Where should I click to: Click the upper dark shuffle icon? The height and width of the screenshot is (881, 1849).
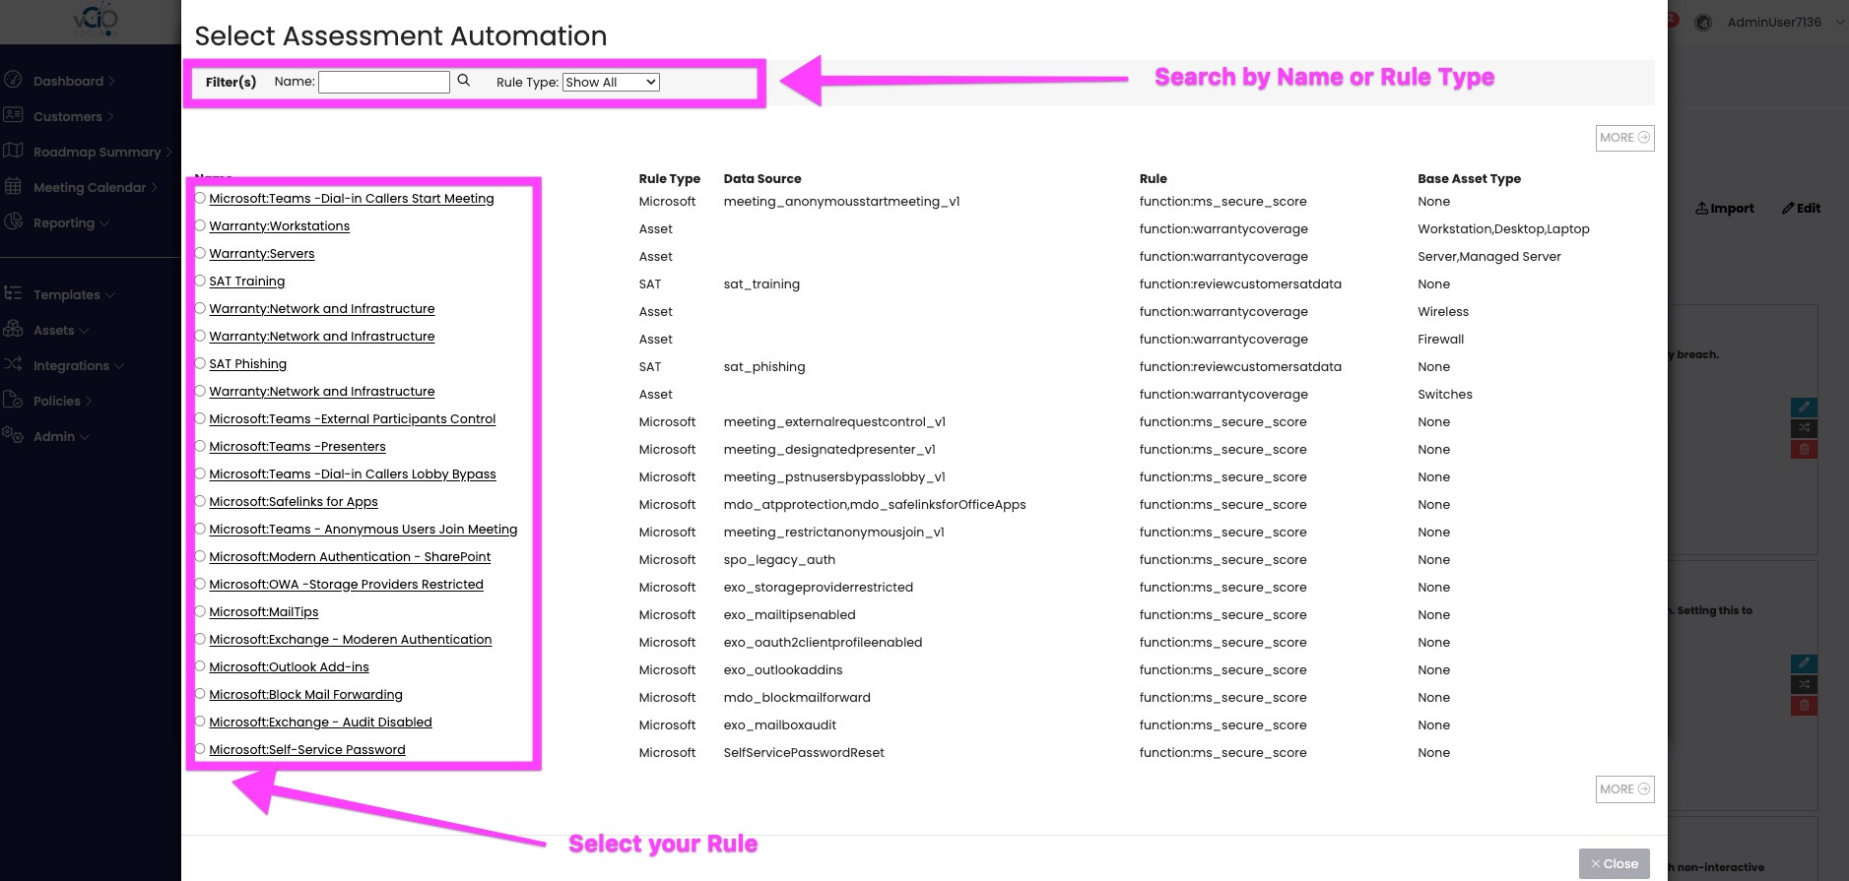1804,428
